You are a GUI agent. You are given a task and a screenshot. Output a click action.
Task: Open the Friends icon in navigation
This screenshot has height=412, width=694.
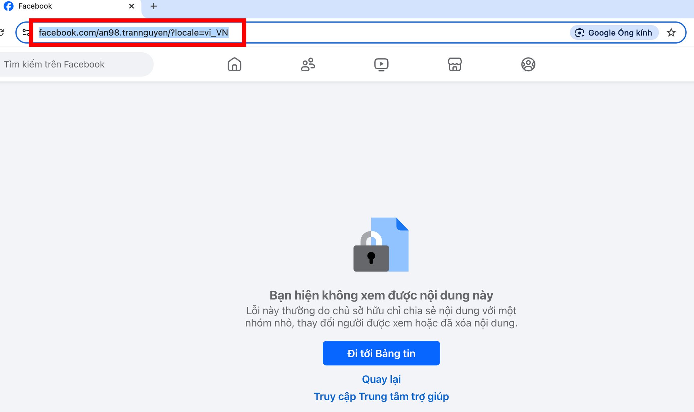point(308,64)
